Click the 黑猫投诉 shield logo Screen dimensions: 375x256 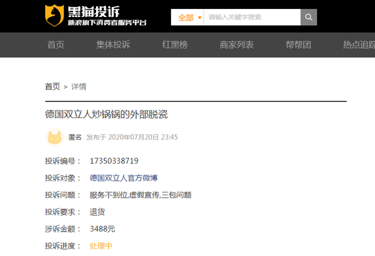tap(55, 15)
